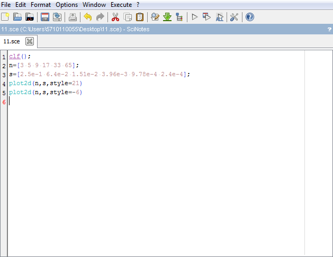Close the 11.sce tab
The height and width of the screenshot is (257, 333).
(x=30, y=41)
